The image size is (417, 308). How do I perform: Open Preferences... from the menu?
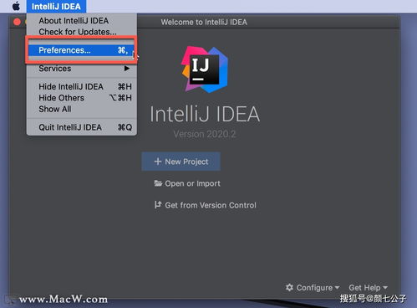coord(81,50)
